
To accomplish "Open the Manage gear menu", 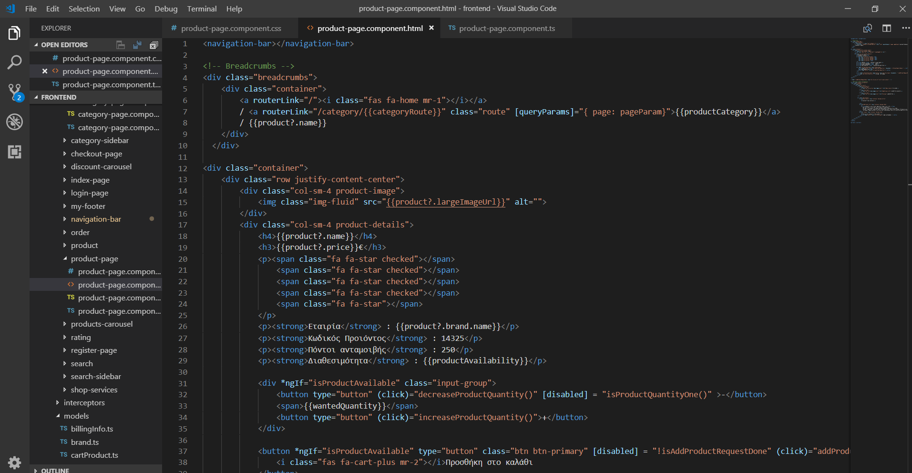I will tap(14, 462).
